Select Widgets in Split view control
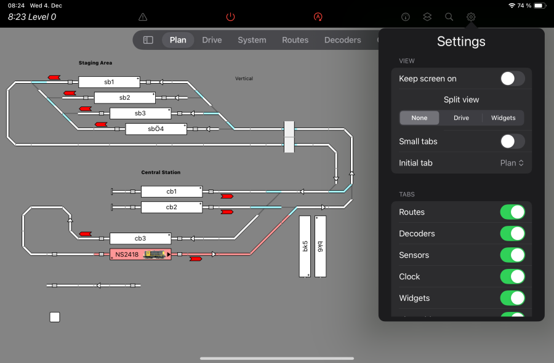The image size is (554, 363). point(503,118)
